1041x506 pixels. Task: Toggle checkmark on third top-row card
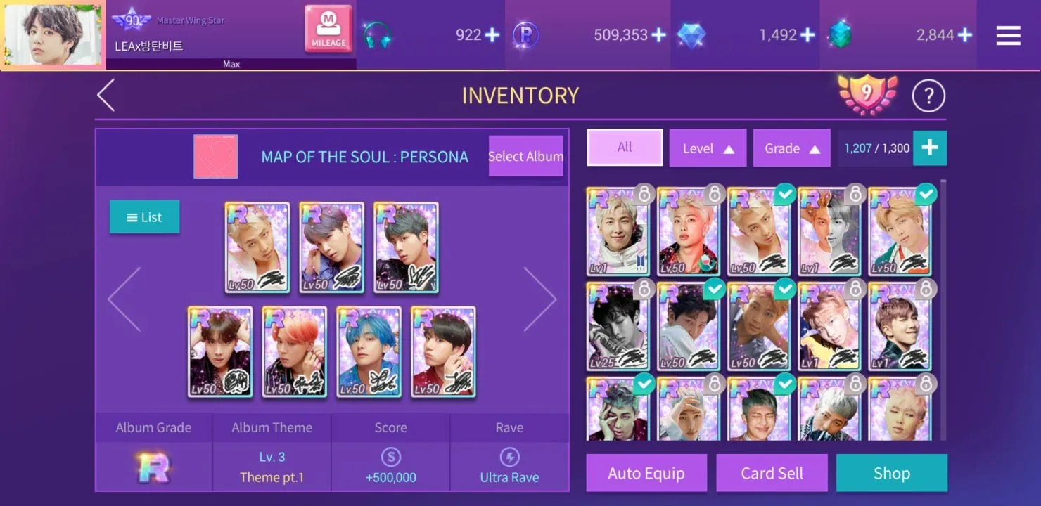click(x=784, y=194)
